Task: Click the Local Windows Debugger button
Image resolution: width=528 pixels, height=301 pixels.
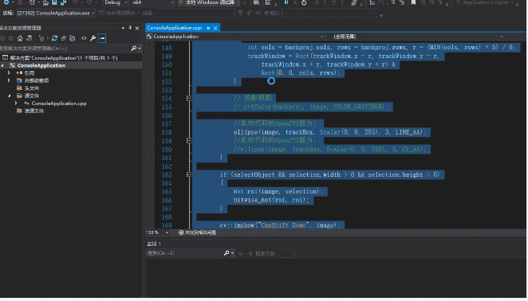Action: (x=207, y=2)
